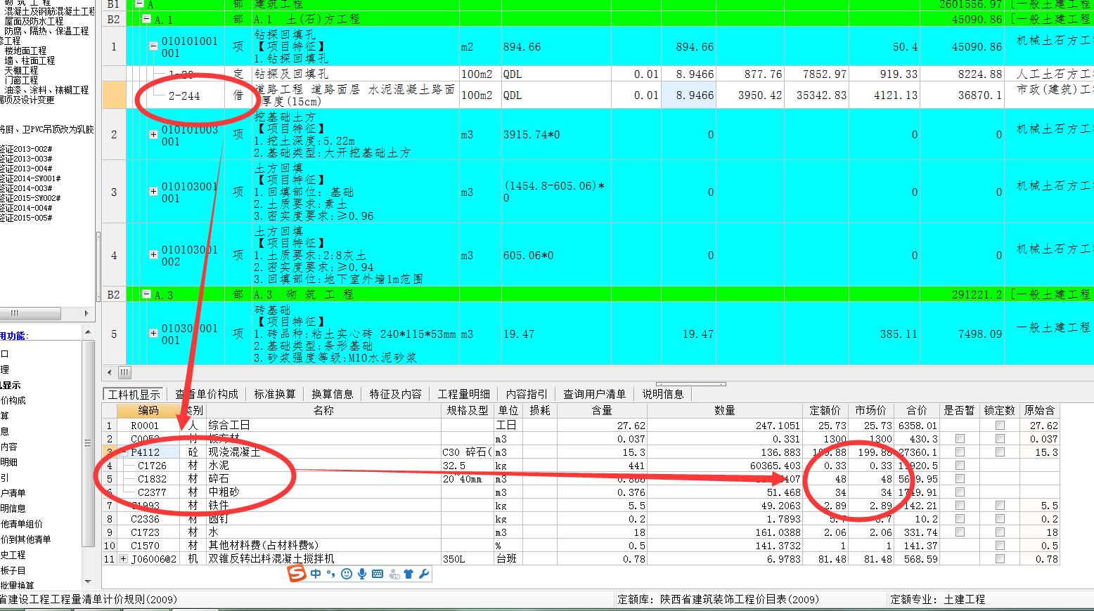Check 锁定数量 box for 综合工日 row
Screen dimensions: 1094x611
(1000, 426)
